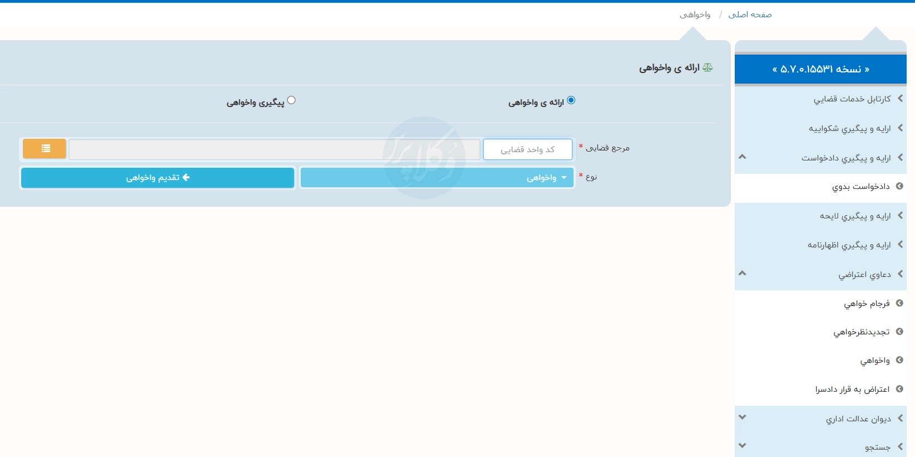
Task: Open the جستجو menu
Action: coord(878,447)
